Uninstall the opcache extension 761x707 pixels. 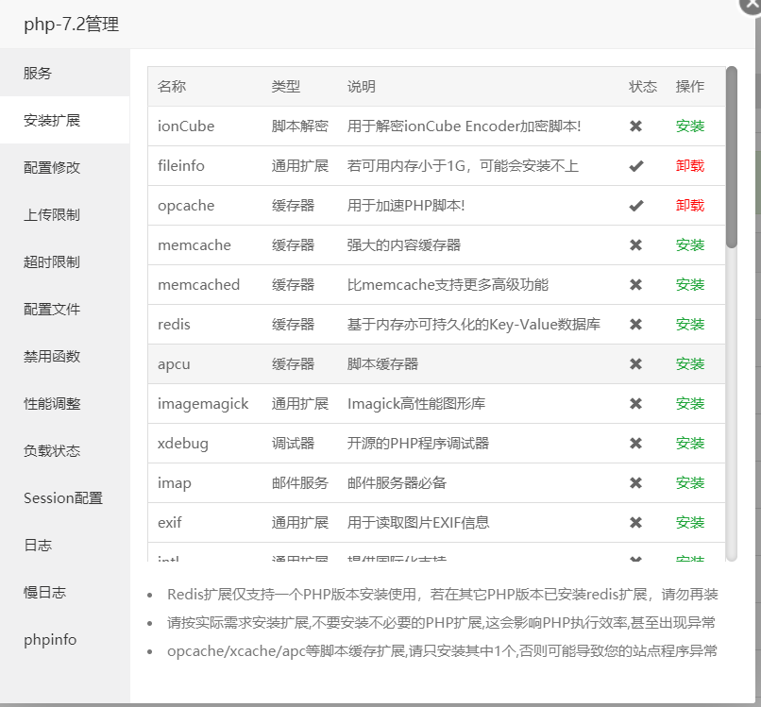click(x=690, y=205)
